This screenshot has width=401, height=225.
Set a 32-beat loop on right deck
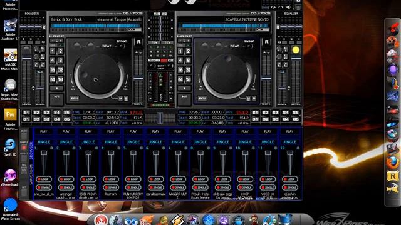[x=188, y=70]
